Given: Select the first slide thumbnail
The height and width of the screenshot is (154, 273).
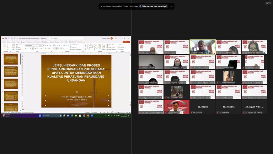Looking at the screenshot, I should tap(11, 59).
